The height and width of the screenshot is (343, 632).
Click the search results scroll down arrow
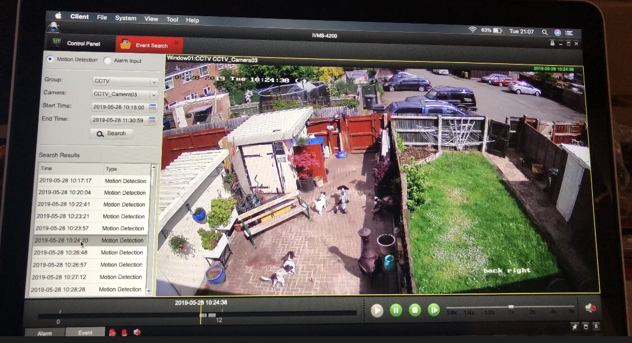tap(148, 291)
